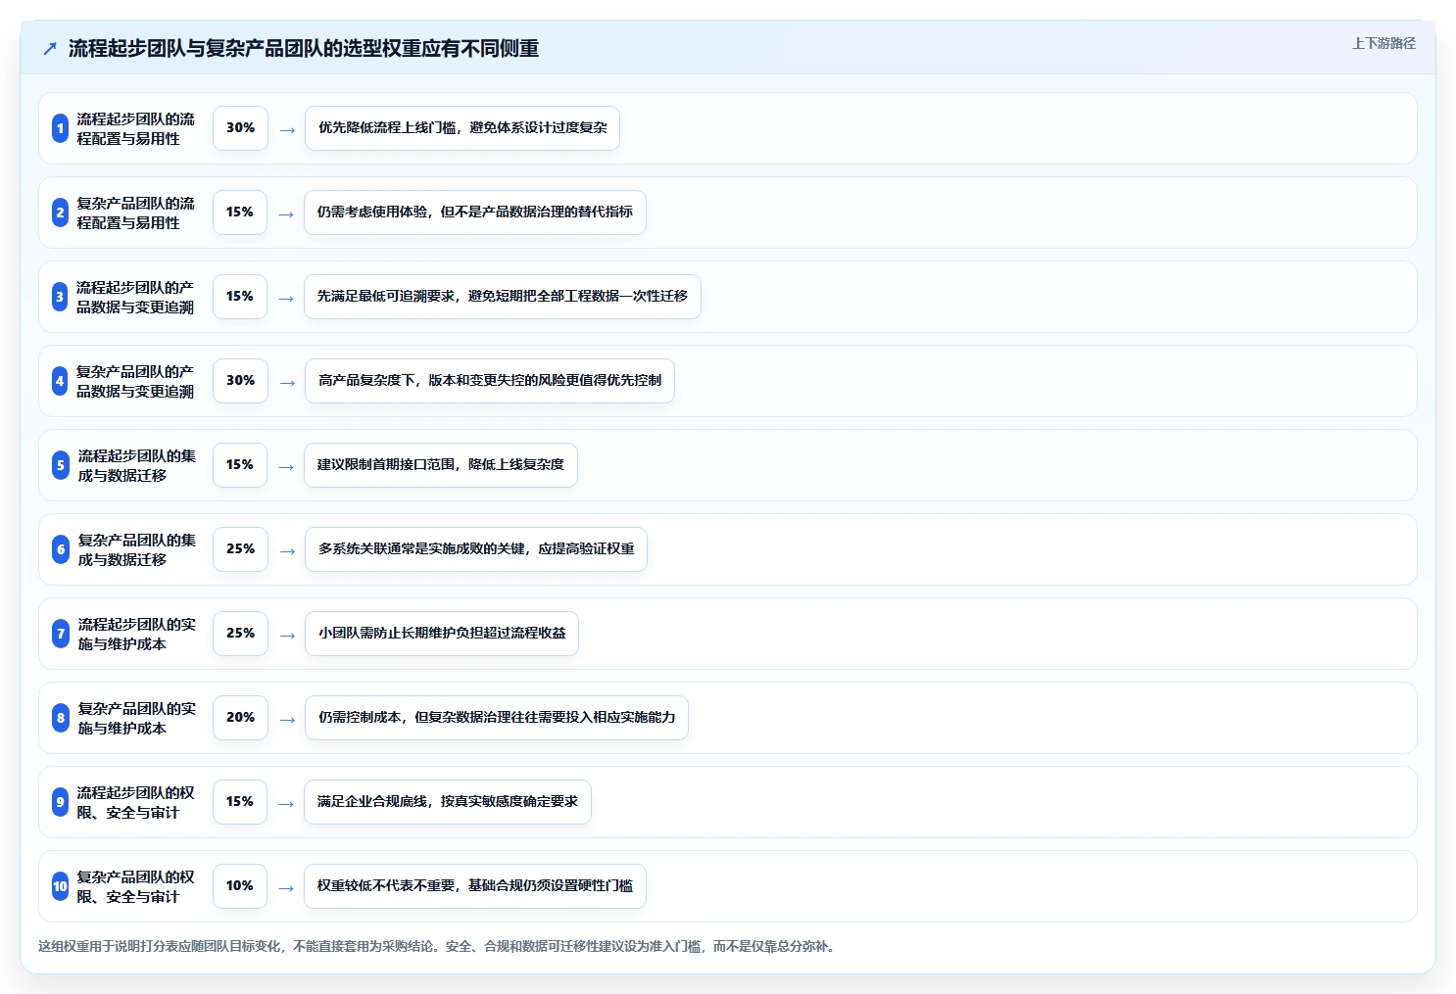Click number badge 7 for 流程起步团队的实施与维护成本

[x=60, y=634]
